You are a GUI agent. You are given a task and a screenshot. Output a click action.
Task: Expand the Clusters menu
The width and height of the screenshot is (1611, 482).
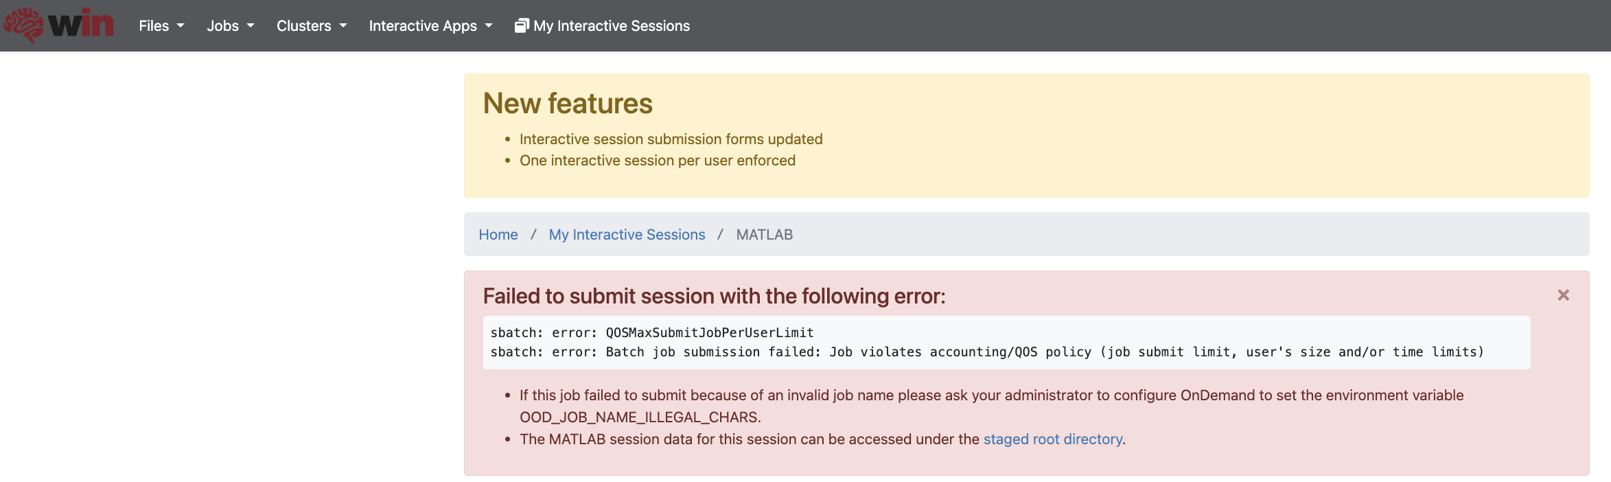point(304,26)
